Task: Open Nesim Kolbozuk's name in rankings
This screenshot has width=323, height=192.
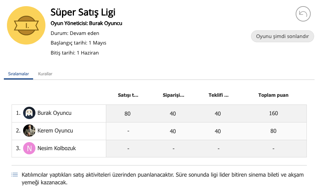Action: 57,148
